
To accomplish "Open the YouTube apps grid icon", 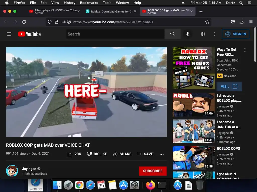I will click(x=203, y=34).
